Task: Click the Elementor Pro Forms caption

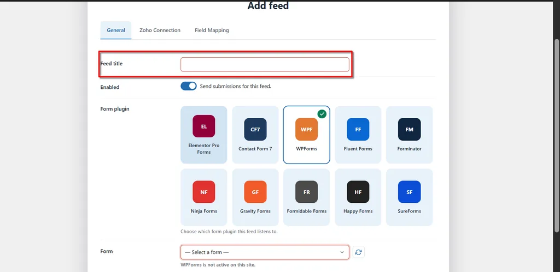Action: (x=203, y=149)
